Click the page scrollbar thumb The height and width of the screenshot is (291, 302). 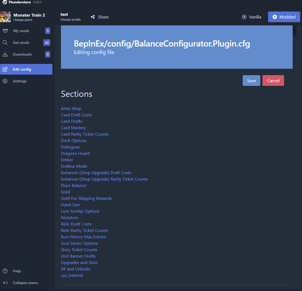pos(295,31)
